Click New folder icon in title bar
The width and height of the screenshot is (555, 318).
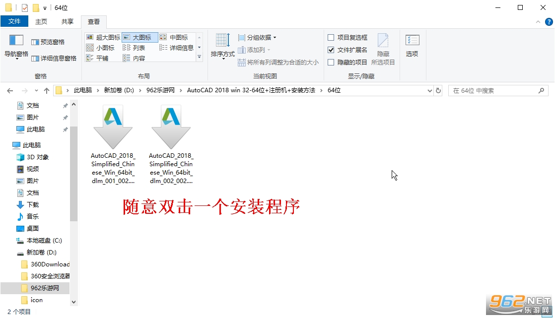36,7
